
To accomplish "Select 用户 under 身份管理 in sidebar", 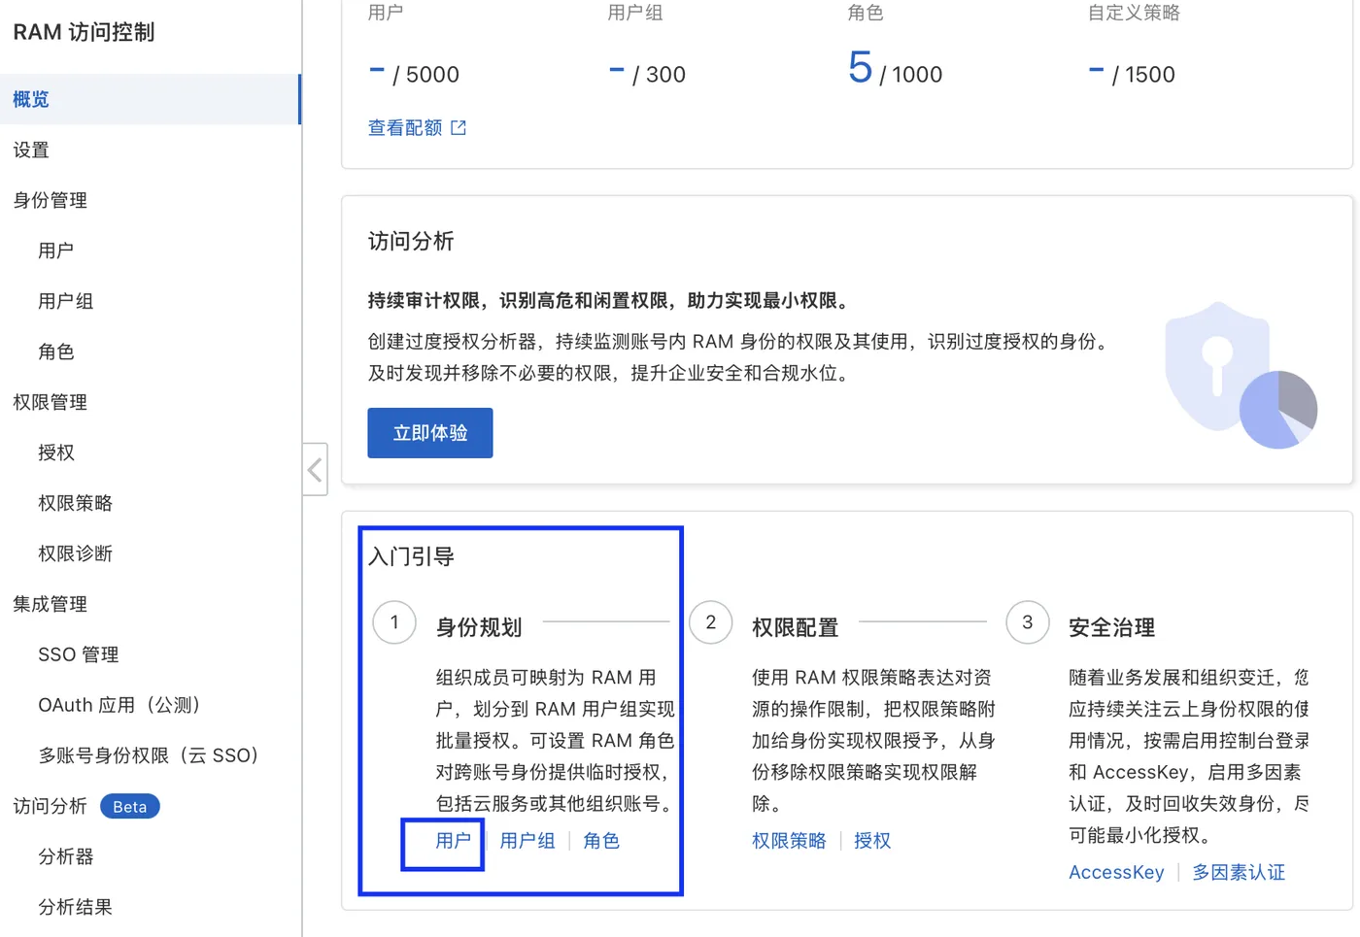I will point(55,251).
